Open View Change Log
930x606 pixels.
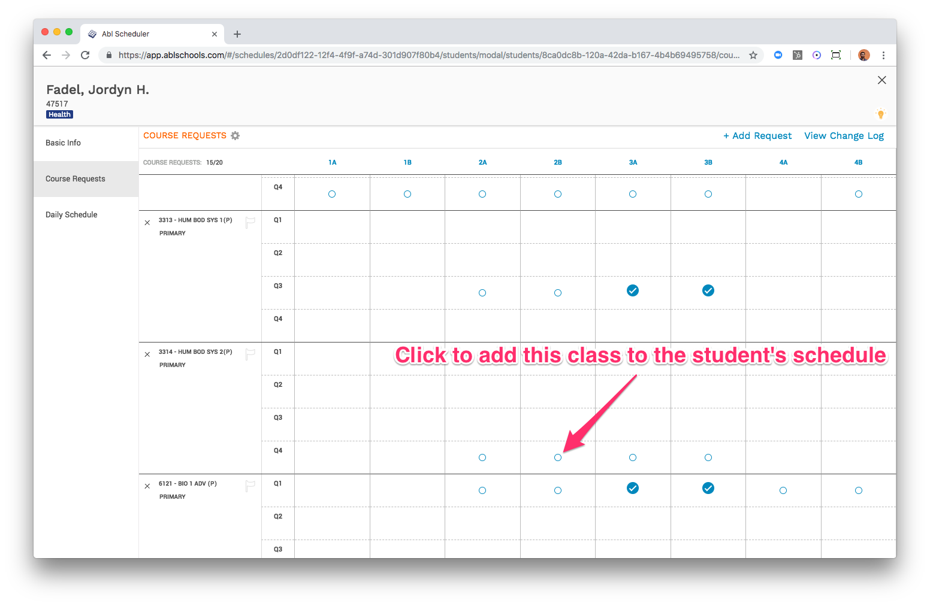click(844, 136)
